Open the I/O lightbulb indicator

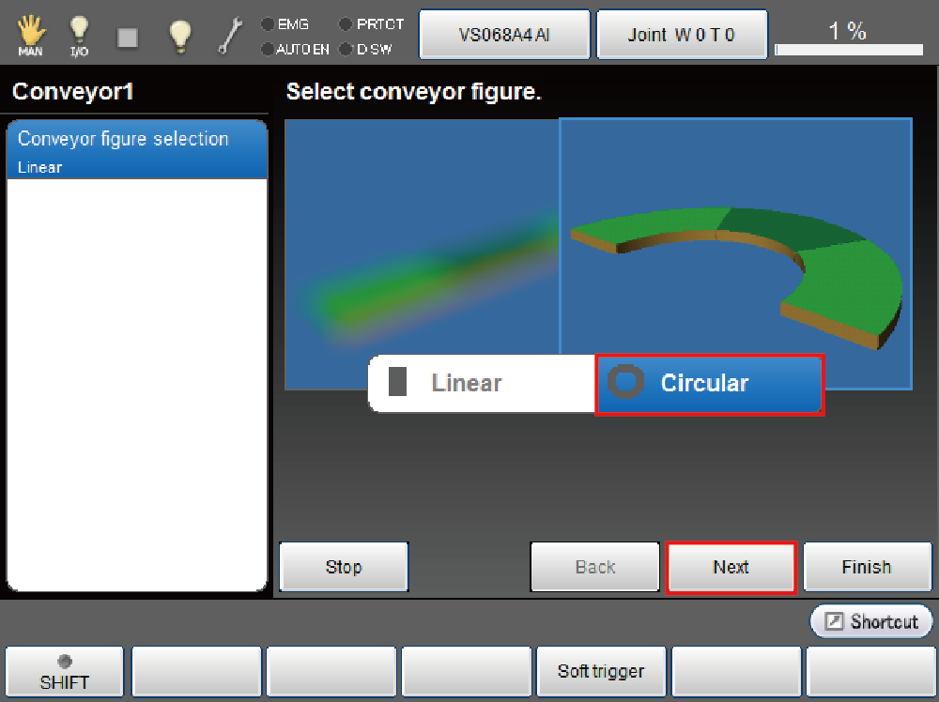(x=80, y=36)
